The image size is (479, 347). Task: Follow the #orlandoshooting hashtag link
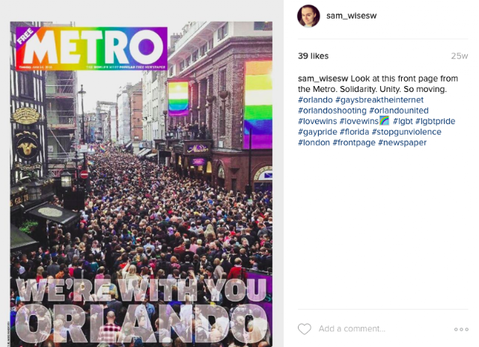coord(332,111)
